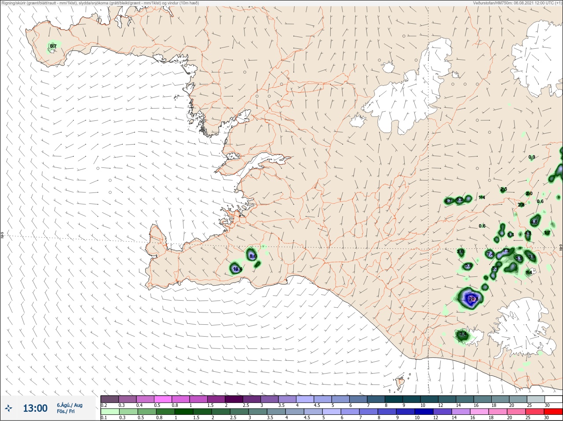
Task: Click the 4.7 precipitation value
Action: click(449, 201)
